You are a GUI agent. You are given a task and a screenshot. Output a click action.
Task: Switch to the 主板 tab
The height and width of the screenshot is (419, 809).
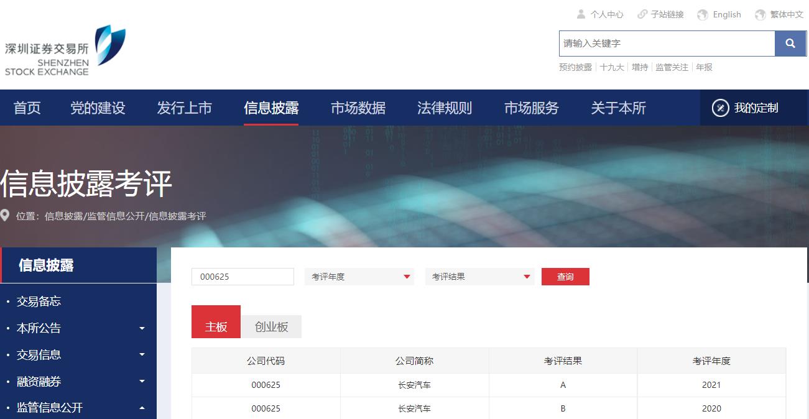216,322
